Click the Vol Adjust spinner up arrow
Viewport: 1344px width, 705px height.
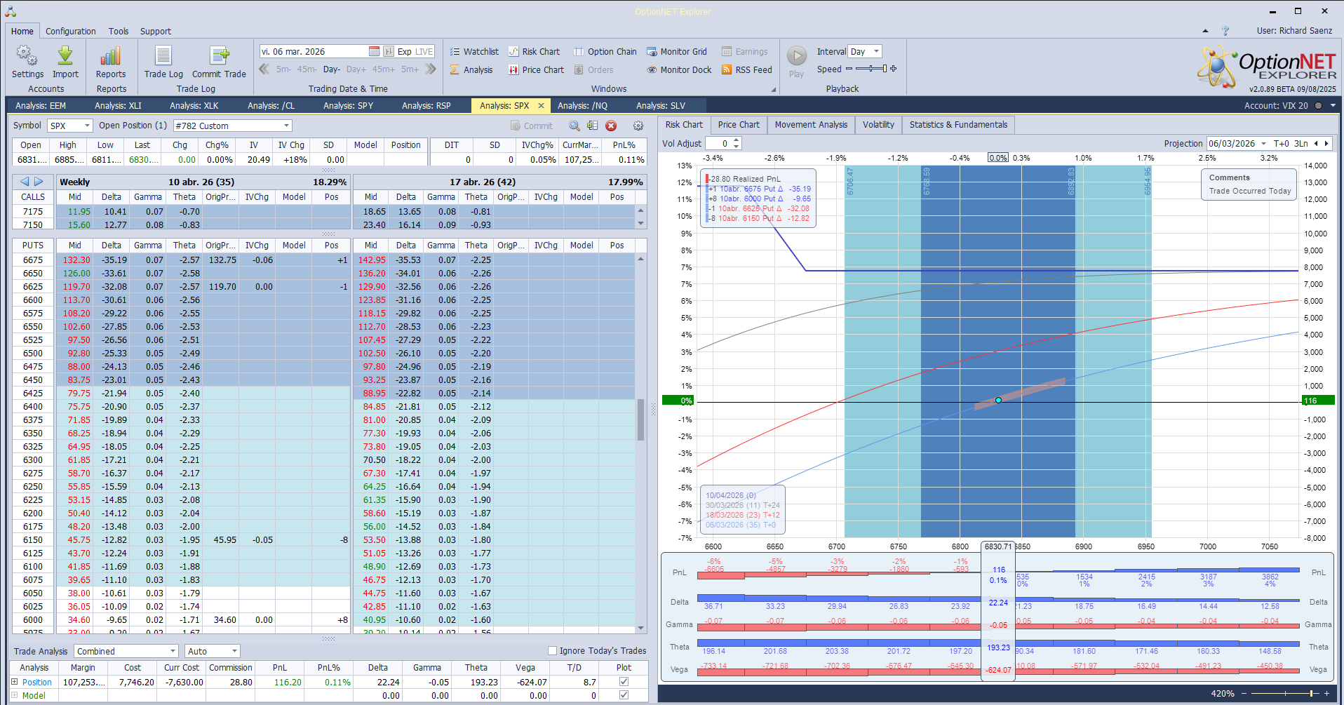736,140
